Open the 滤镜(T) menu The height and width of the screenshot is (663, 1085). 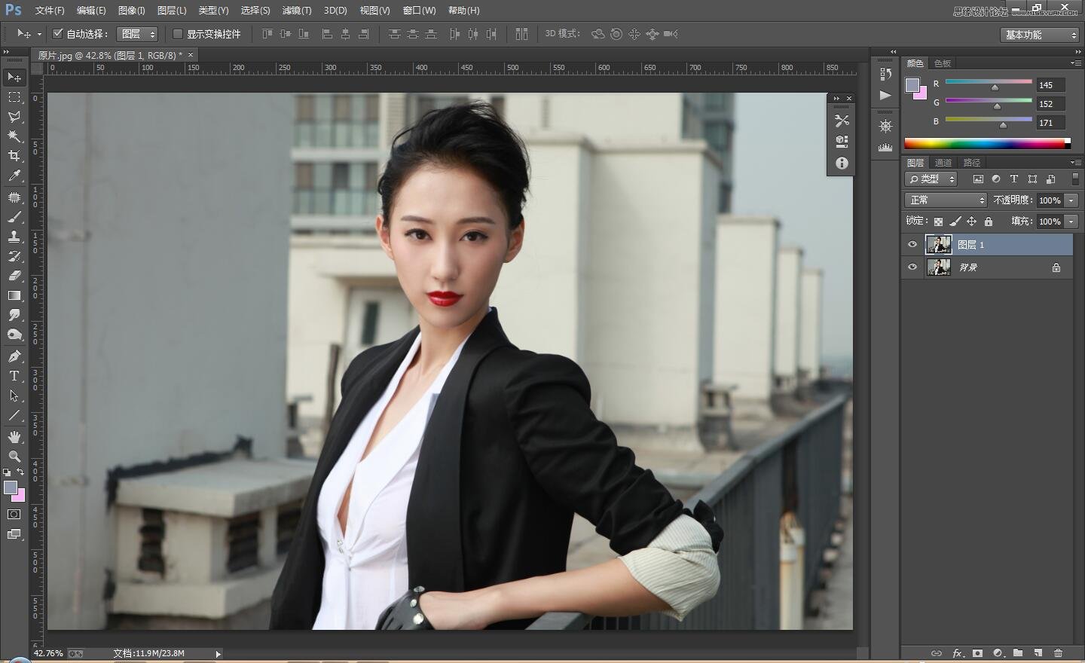tap(296, 11)
